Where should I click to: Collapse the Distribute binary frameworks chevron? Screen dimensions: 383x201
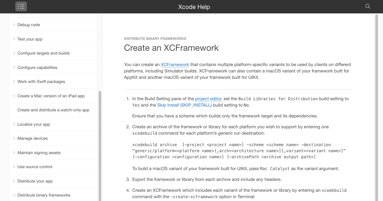pyautogui.click(x=14, y=195)
